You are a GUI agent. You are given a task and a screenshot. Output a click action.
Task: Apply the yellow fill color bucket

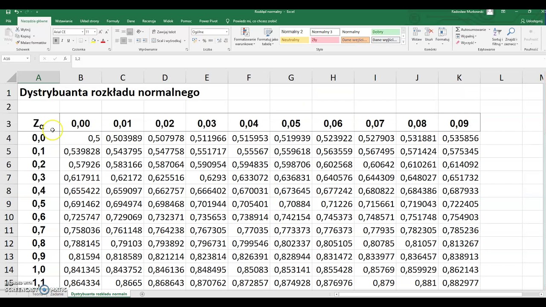93,41
